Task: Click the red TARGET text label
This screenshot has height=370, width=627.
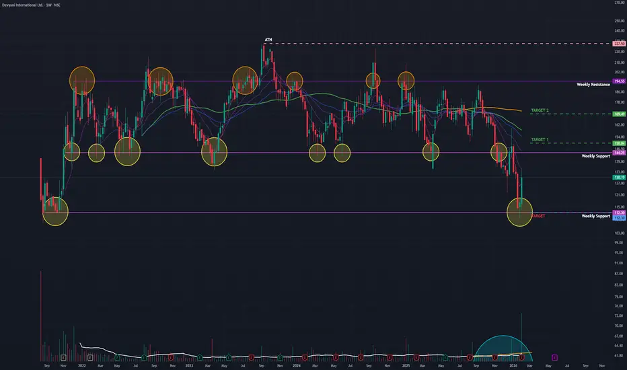Action: 539,216
